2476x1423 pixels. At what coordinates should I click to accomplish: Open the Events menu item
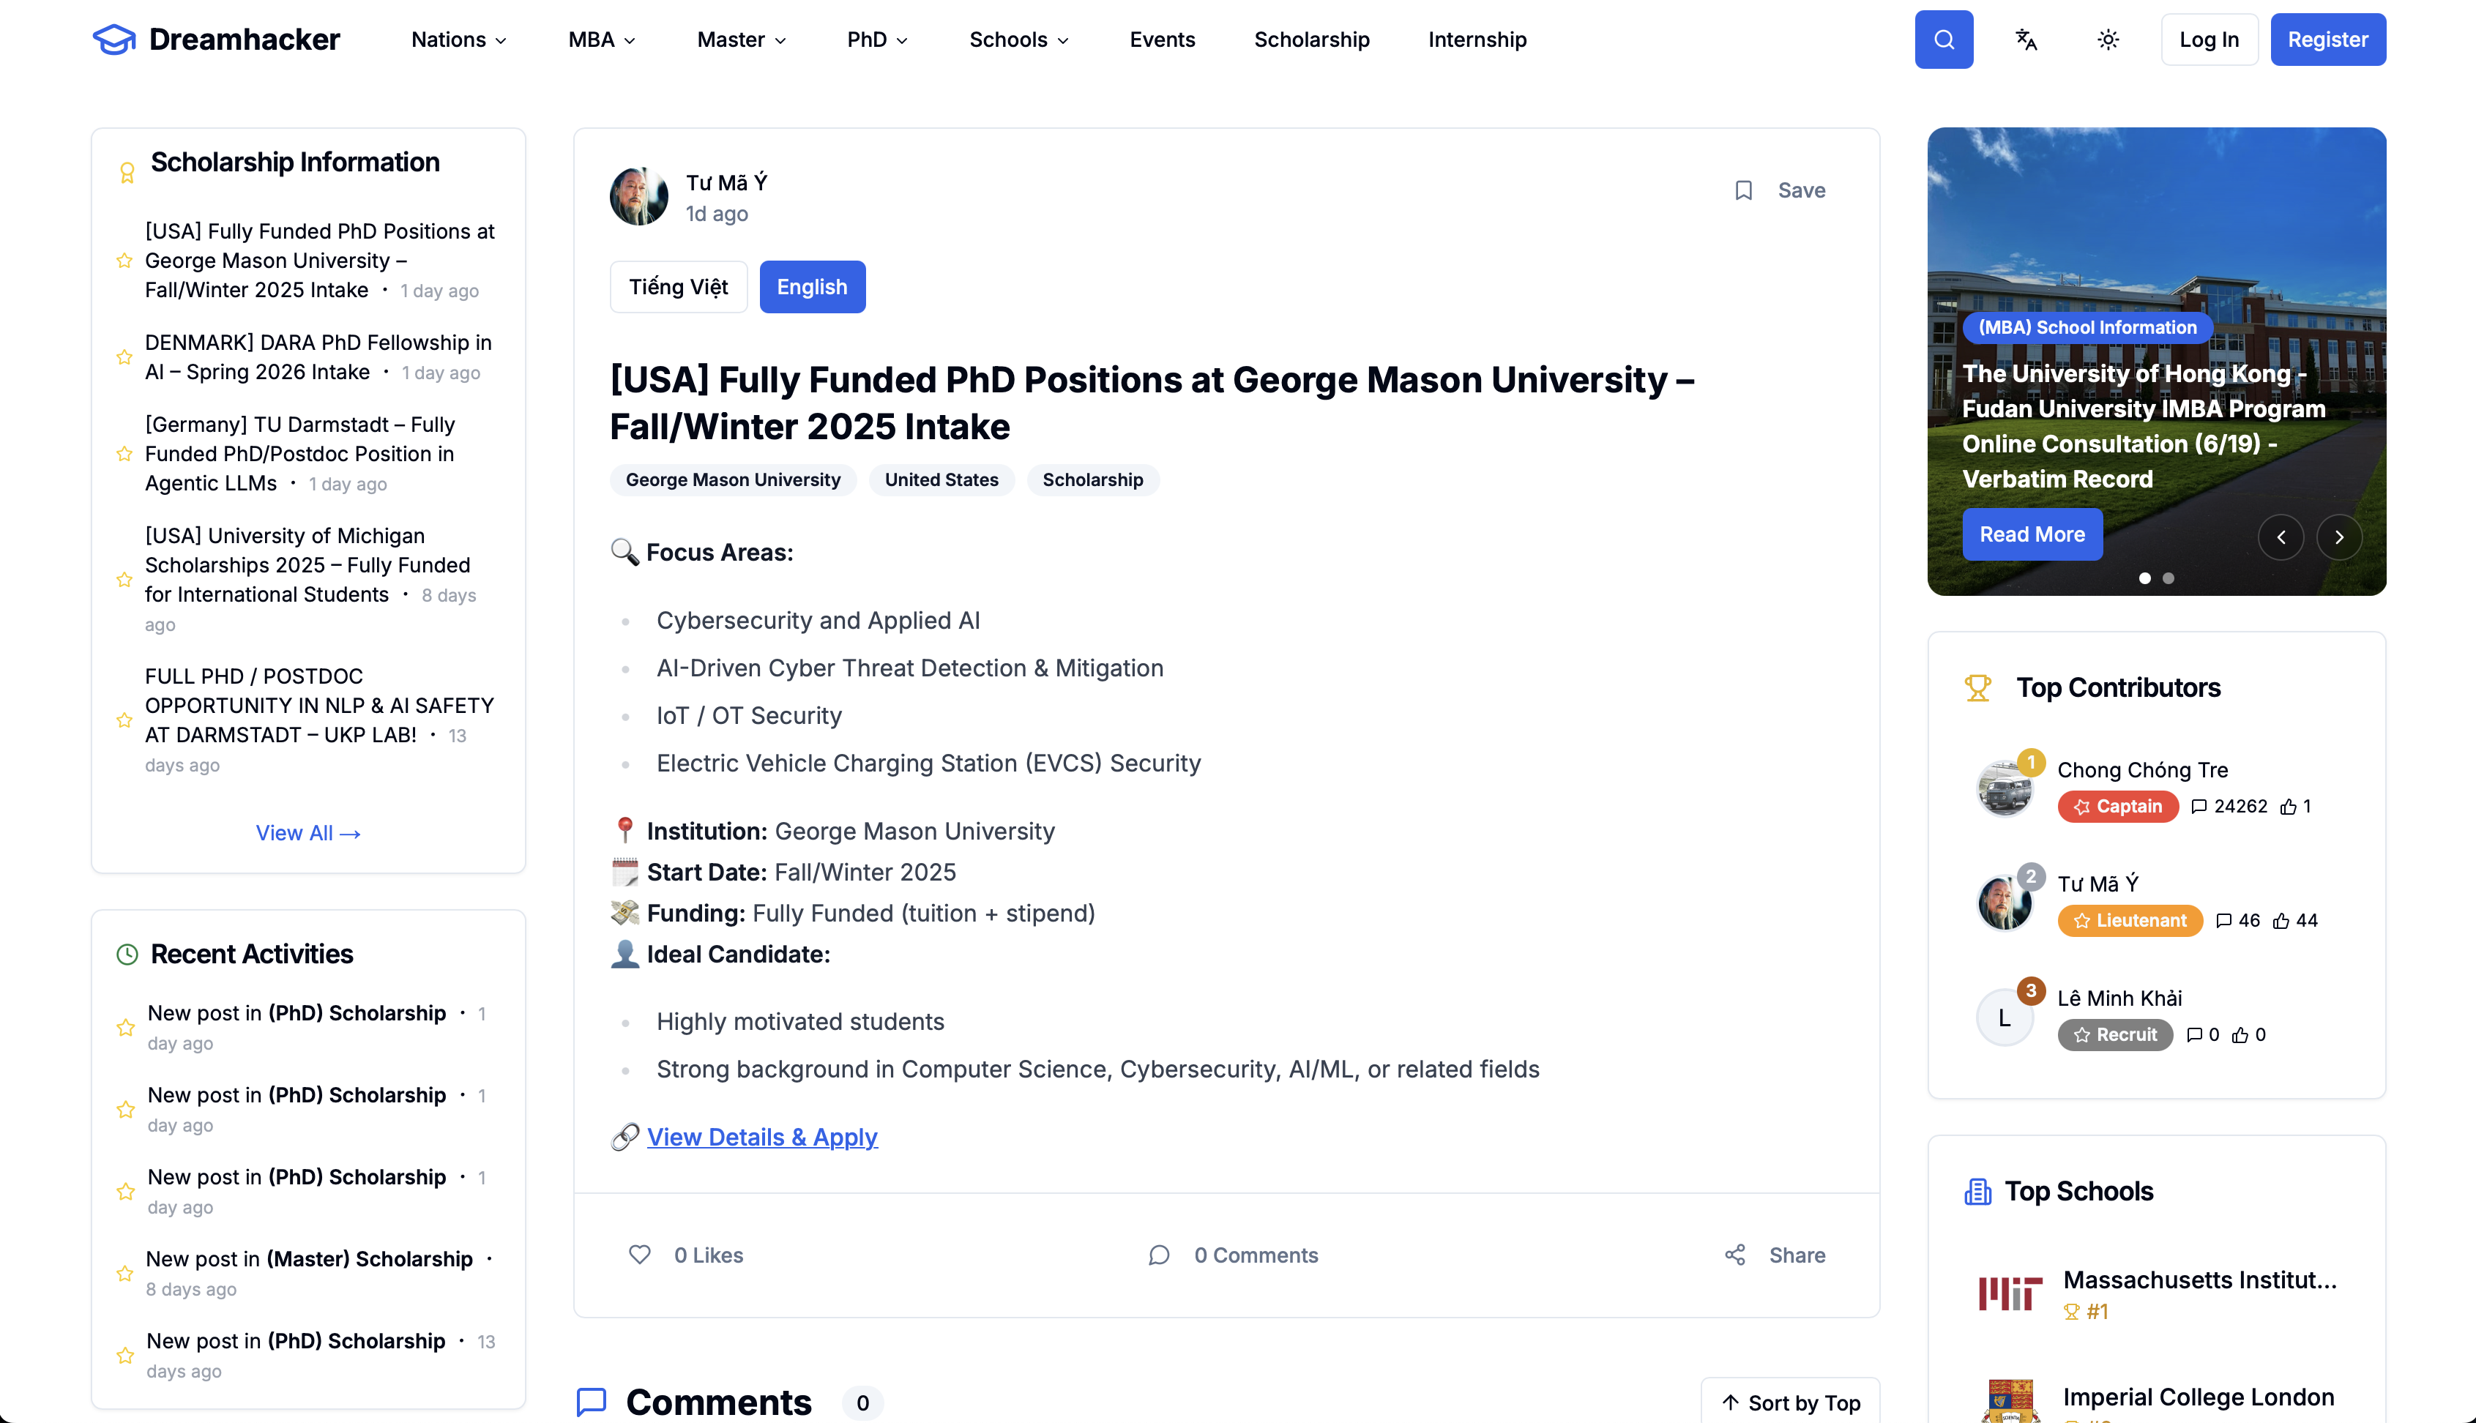click(x=1163, y=39)
